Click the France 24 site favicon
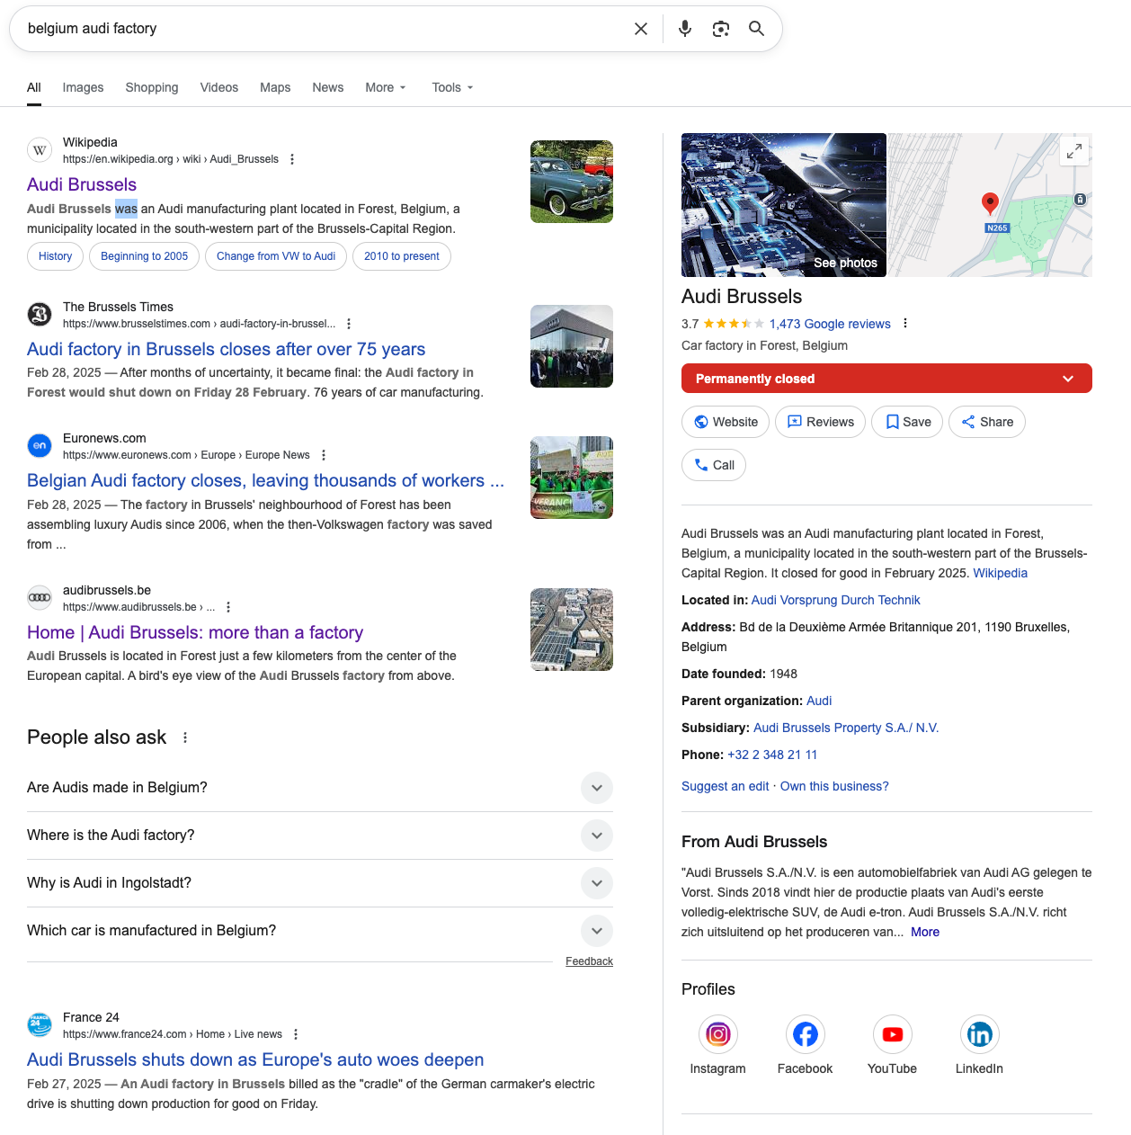The image size is (1131, 1135). tap(40, 1025)
